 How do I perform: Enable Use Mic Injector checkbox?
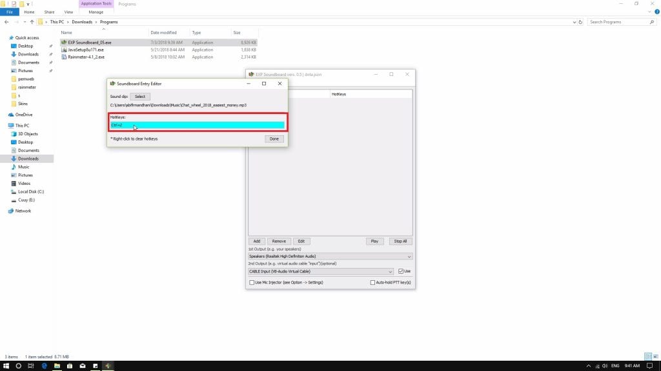pos(252,283)
